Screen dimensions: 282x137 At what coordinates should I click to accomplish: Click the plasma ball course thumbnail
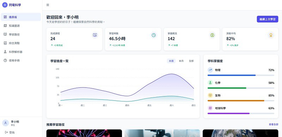pos(84,133)
